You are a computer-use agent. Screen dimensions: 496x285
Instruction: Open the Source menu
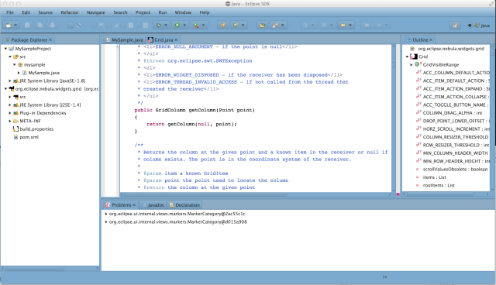click(x=46, y=12)
